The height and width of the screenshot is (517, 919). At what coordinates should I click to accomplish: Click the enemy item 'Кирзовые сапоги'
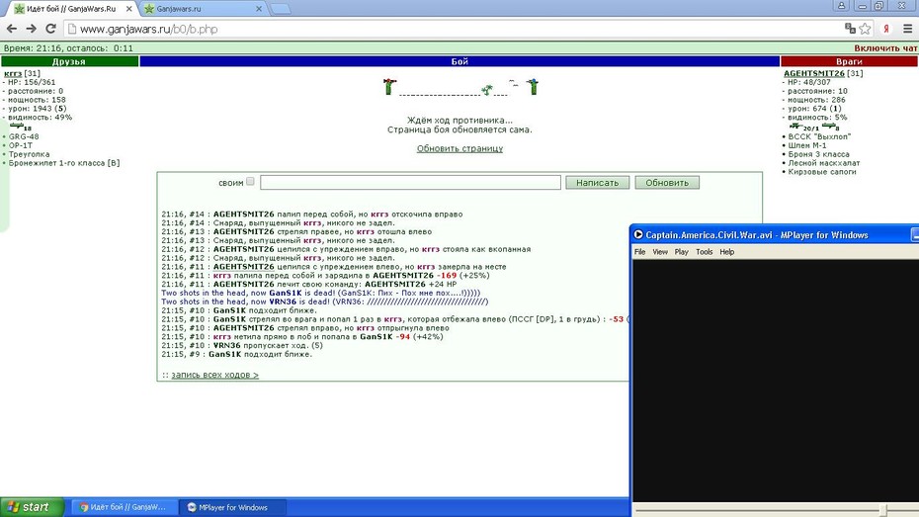[x=822, y=172]
